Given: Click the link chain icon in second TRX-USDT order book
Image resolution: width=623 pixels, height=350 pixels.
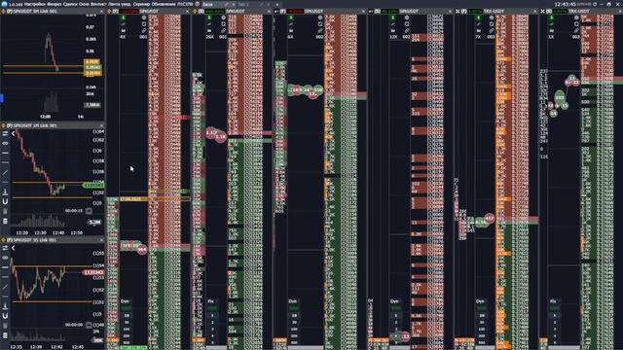Looking at the screenshot, I should point(576,30).
